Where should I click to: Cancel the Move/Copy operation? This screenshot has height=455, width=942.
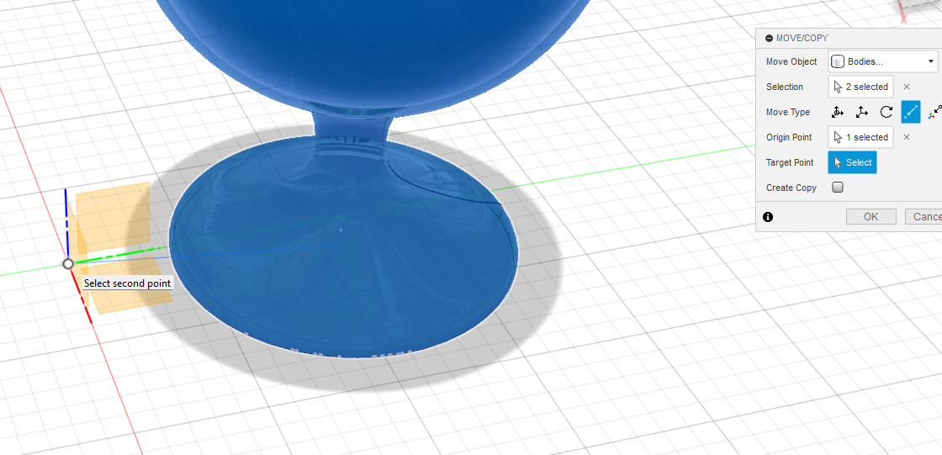[923, 217]
